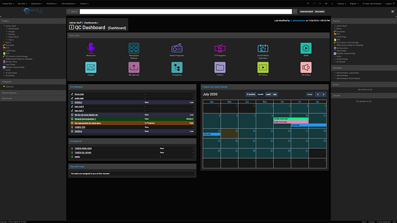This screenshot has height=223, width=397.
Task: Open the All Audios speaker icon
Action: (306, 67)
